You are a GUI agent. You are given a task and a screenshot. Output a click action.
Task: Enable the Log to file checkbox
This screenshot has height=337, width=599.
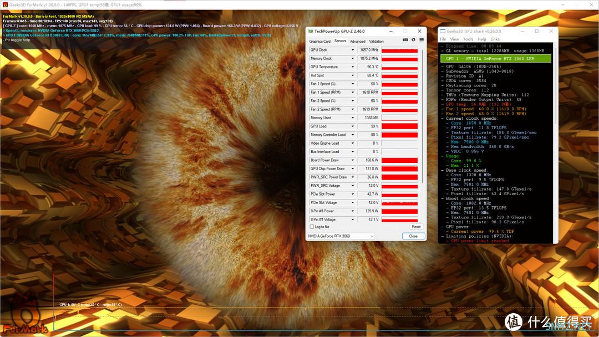pos(312,227)
